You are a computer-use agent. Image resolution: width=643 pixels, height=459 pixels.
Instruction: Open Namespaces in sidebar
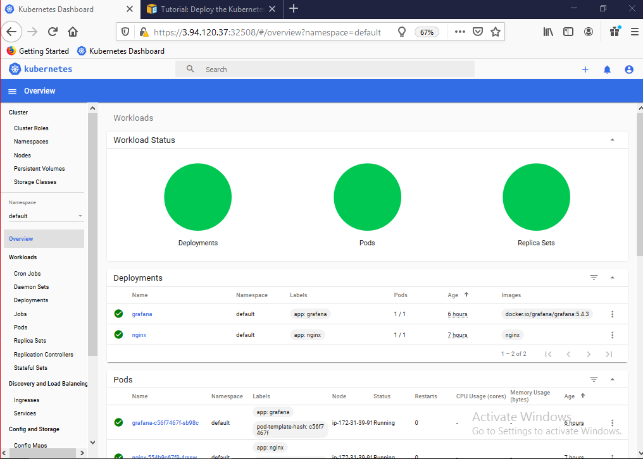click(x=31, y=142)
